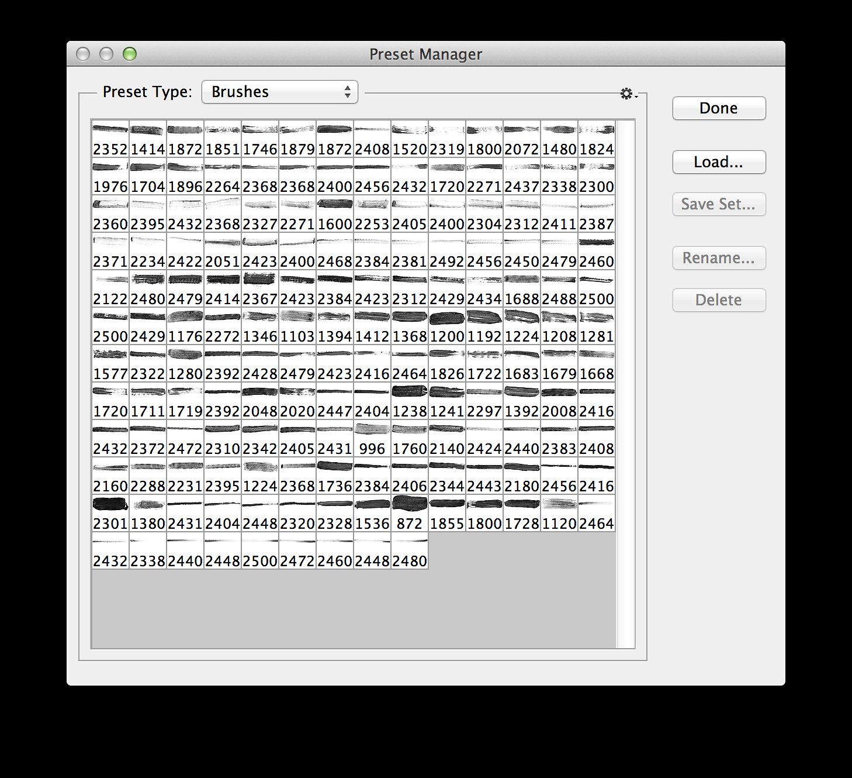Screen dimensions: 852x778
Task: Pick the 2297 brush
Action: (484, 401)
